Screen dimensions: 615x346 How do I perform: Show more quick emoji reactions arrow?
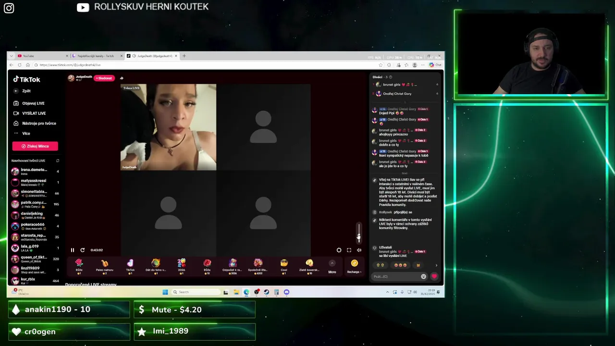click(436, 265)
